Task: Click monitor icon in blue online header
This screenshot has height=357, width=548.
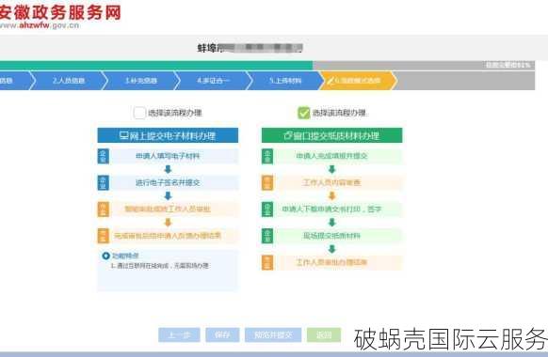Action: point(123,135)
